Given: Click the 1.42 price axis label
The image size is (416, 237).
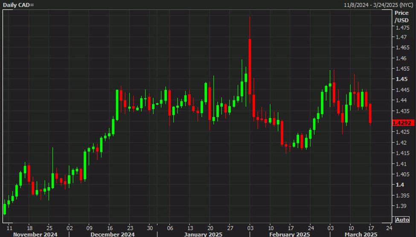Looking at the screenshot, I should (x=400, y=143).
